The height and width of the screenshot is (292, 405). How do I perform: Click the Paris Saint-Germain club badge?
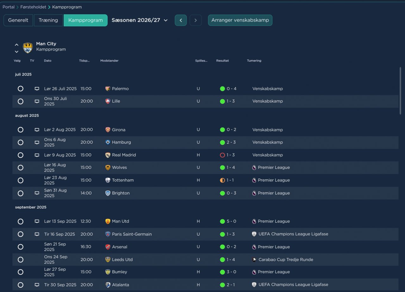tap(108, 234)
